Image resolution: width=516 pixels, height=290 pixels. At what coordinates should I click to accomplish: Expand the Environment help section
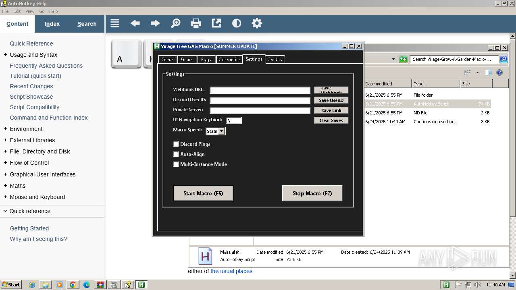(5, 129)
